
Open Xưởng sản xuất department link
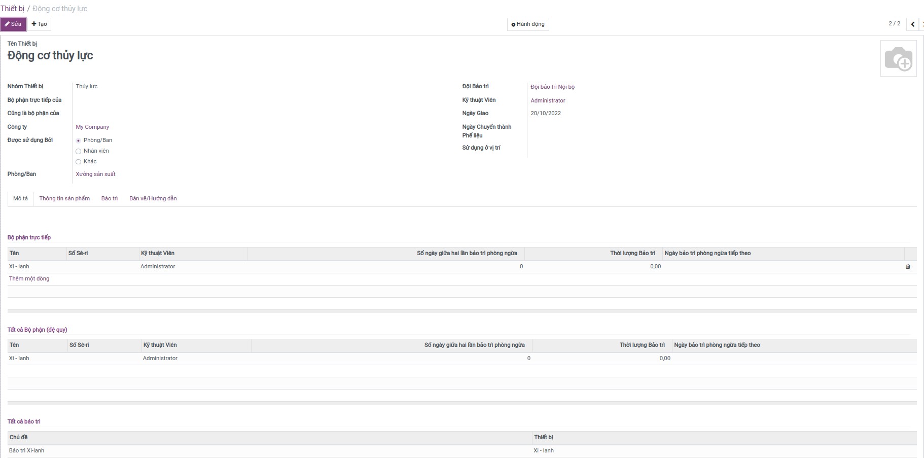tap(95, 174)
